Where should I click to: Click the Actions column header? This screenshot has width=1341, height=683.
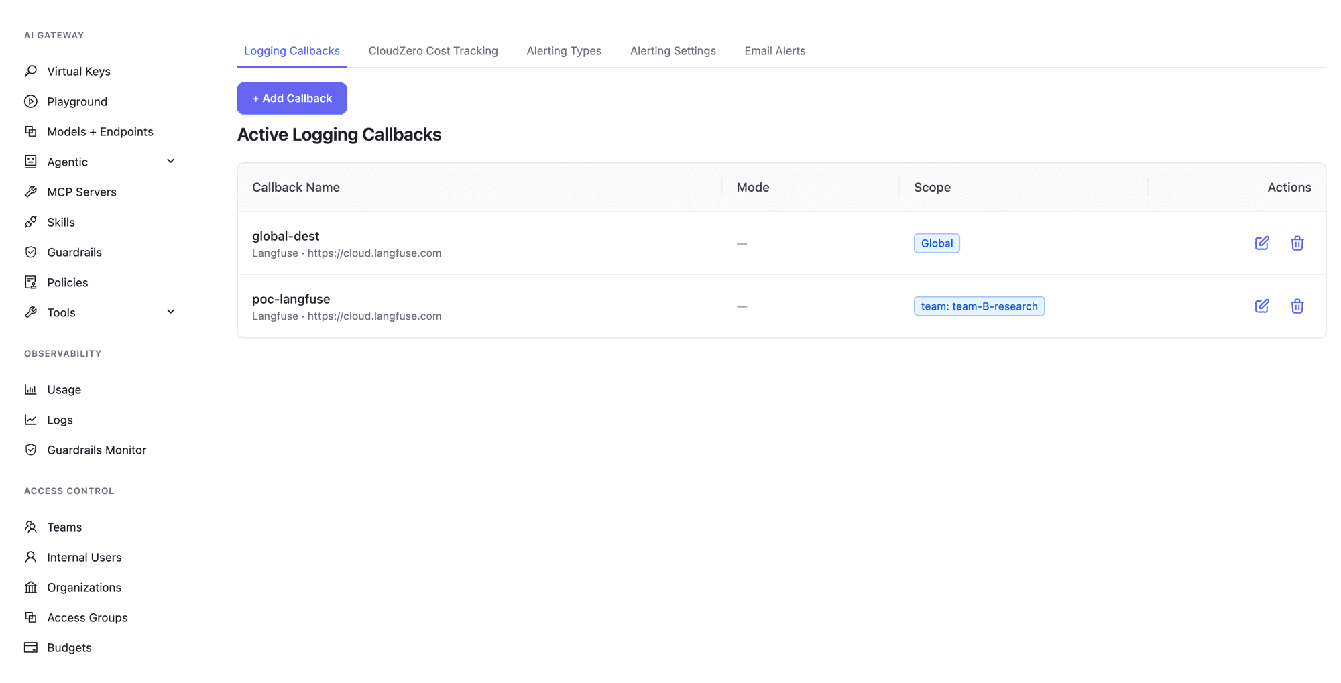pos(1289,187)
